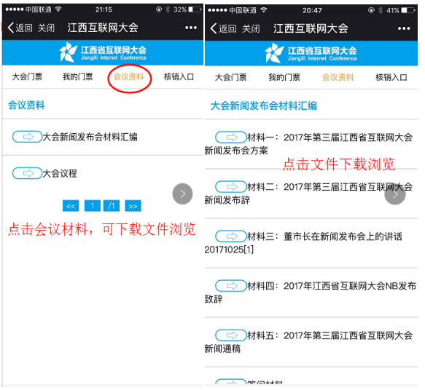Tap the arrow icon beside 大会新闻发布会材料汇编

(x=27, y=137)
